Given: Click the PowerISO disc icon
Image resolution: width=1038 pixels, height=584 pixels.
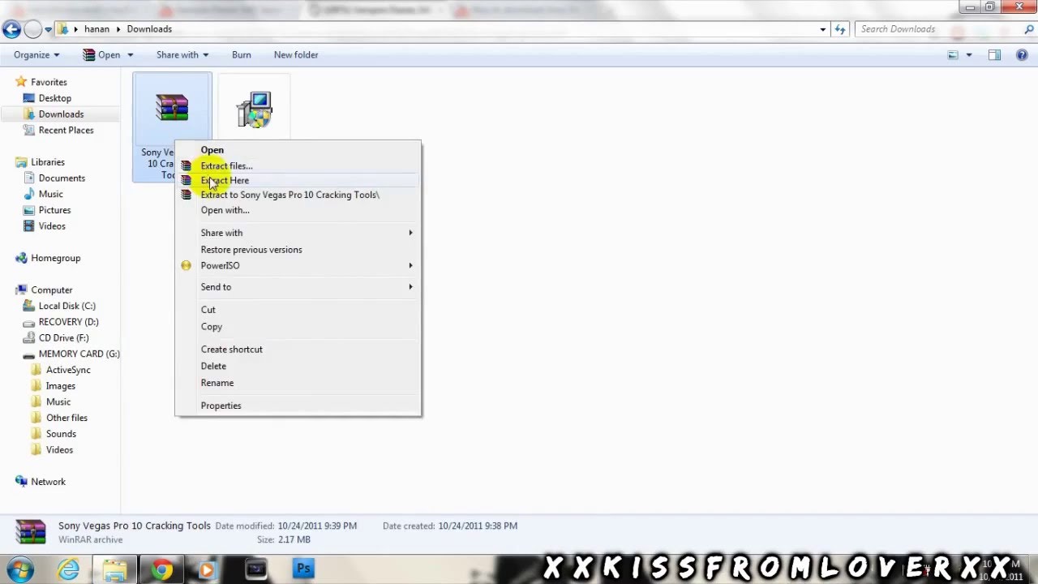Looking at the screenshot, I should pyautogui.click(x=187, y=265).
